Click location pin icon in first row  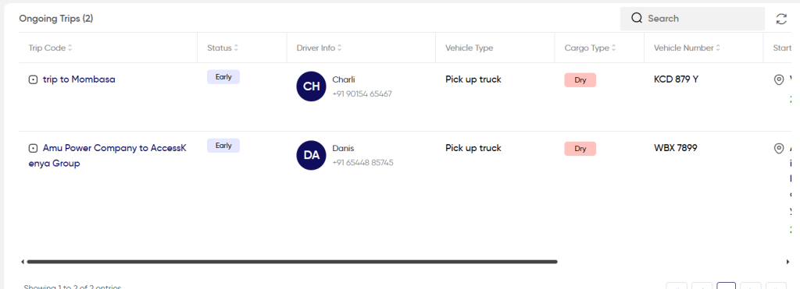pyautogui.click(x=779, y=80)
